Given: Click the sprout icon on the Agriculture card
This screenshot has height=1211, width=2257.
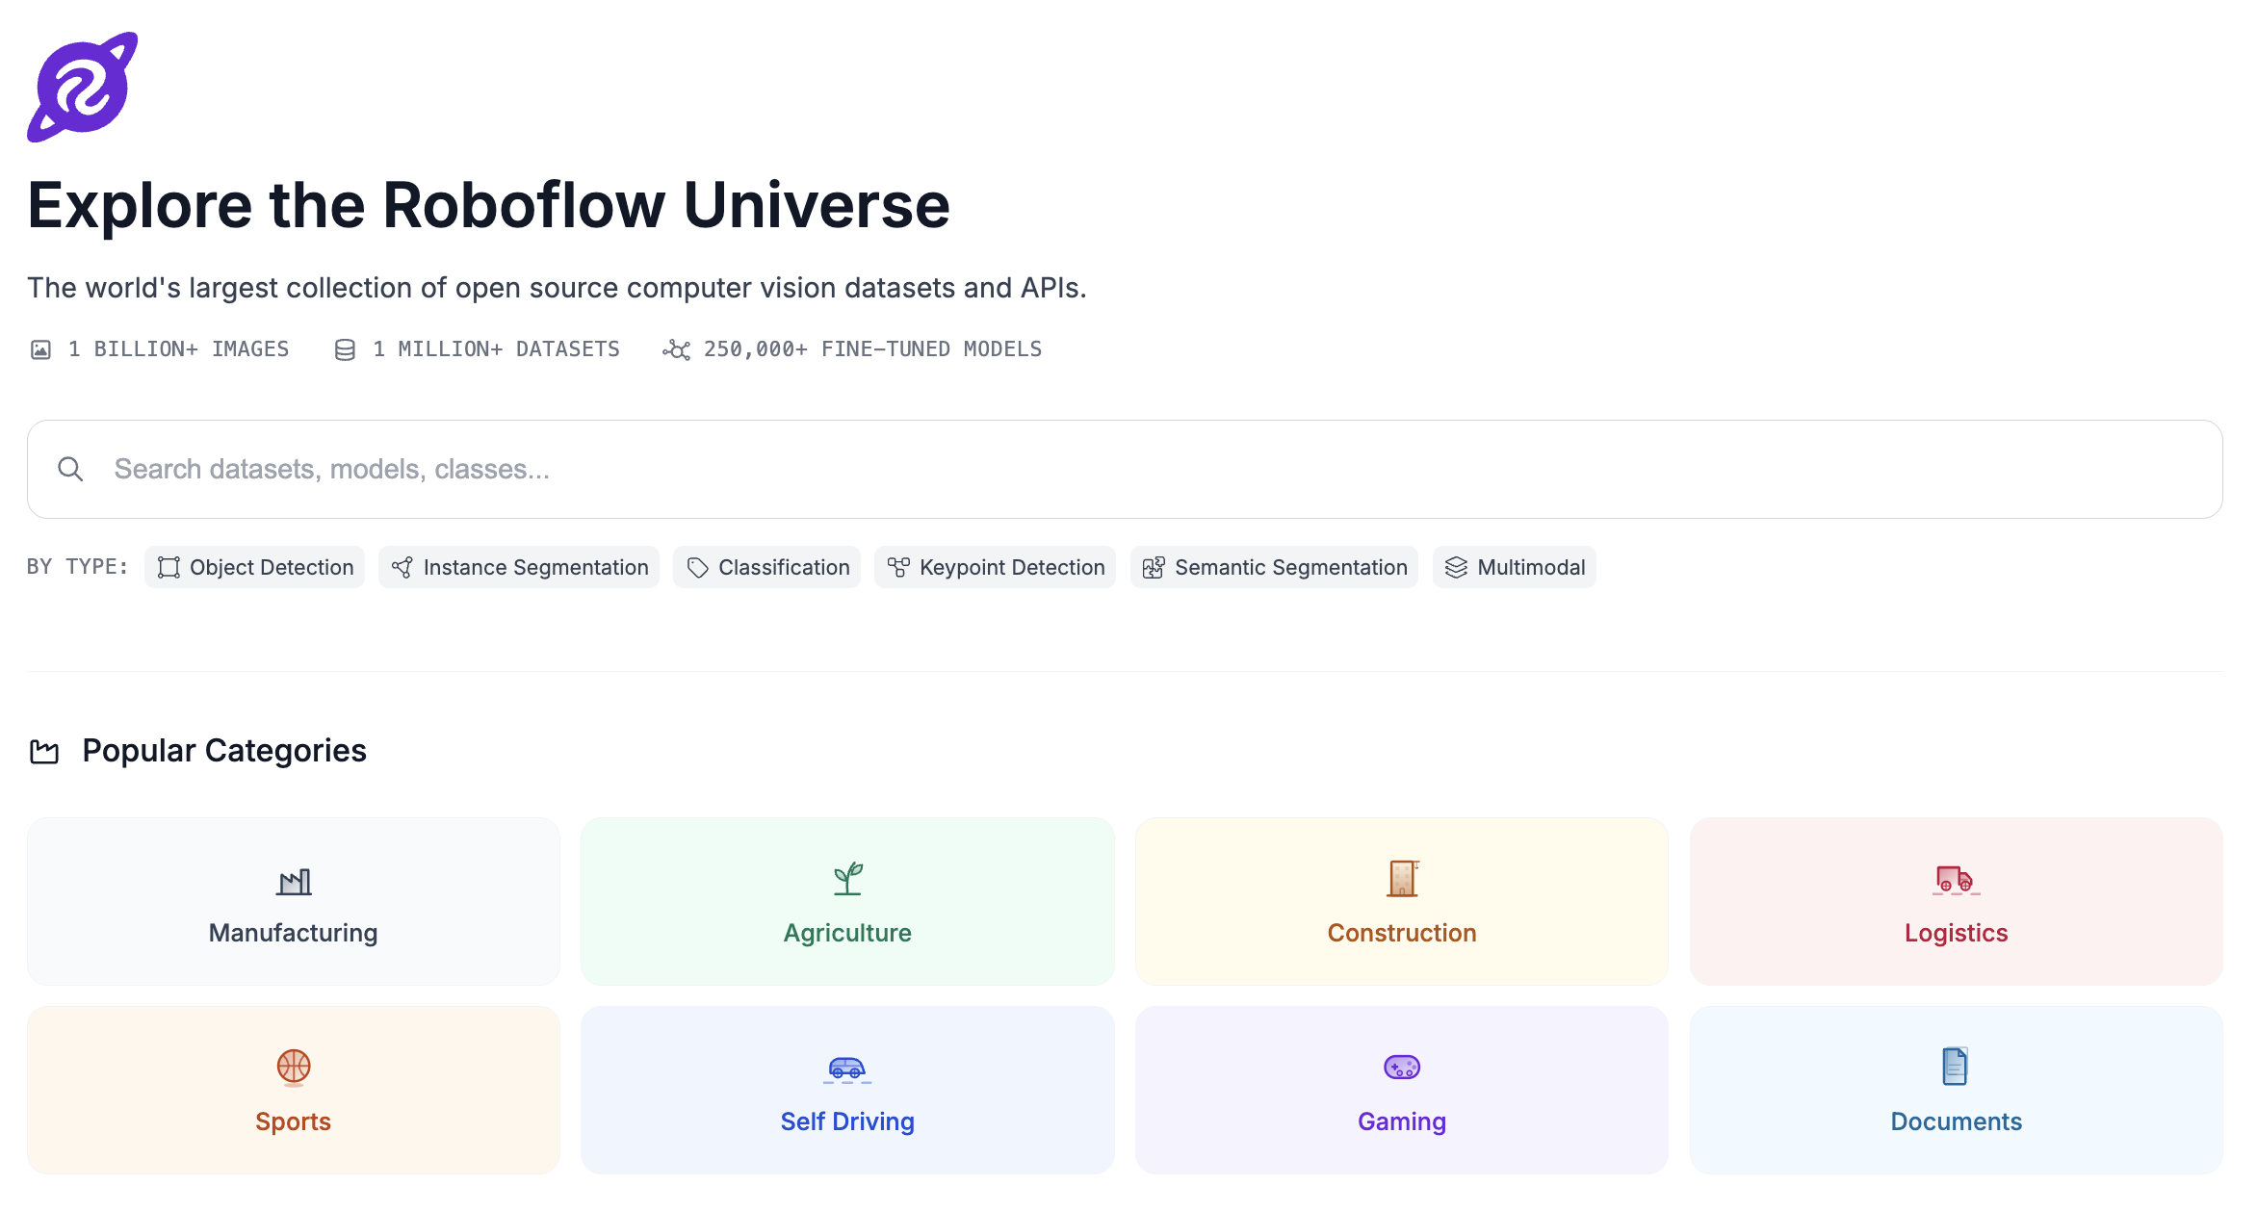Looking at the screenshot, I should [847, 879].
